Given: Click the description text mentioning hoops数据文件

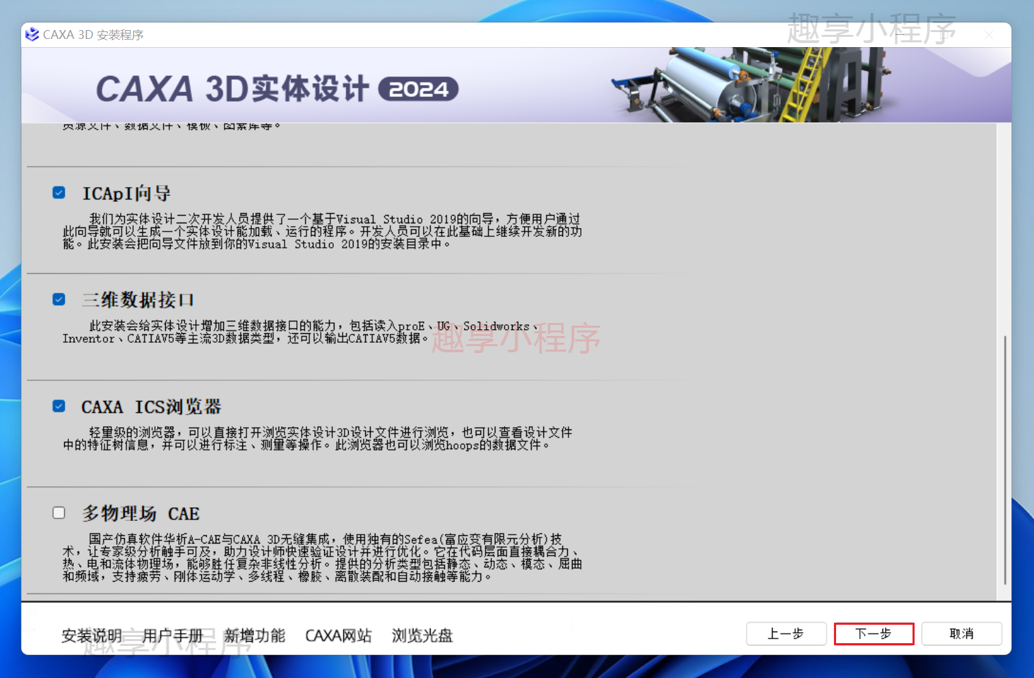Looking at the screenshot, I should (317, 438).
